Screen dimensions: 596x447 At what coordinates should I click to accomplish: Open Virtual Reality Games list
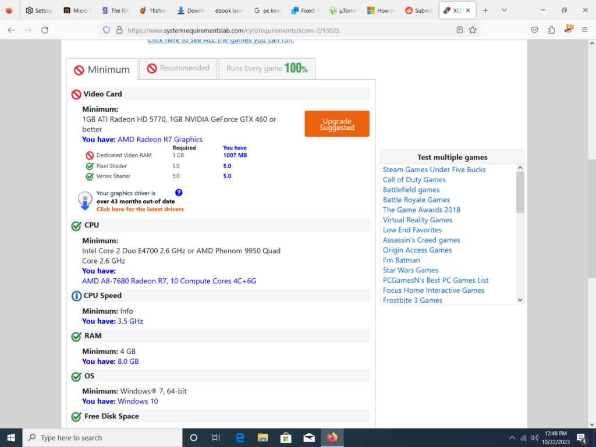pyautogui.click(x=417, y=219)
